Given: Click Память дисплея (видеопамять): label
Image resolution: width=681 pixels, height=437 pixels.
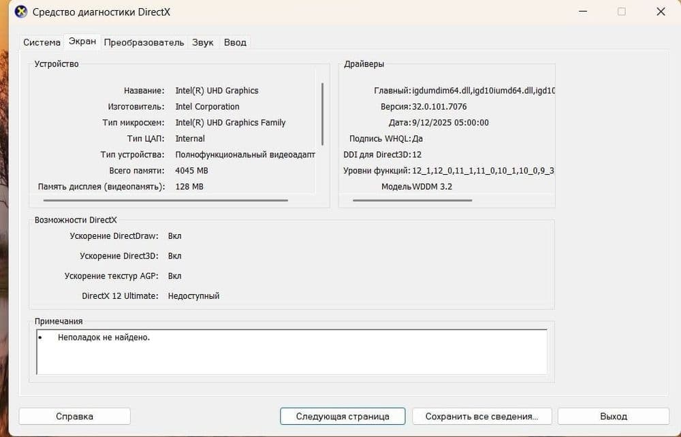Looking at the screenshot, I should click(101, 187).
